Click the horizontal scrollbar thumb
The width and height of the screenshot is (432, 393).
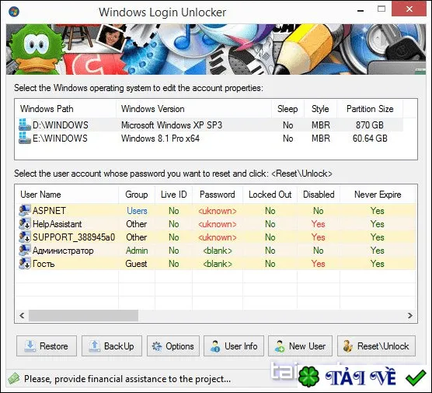tap(83, 315)
